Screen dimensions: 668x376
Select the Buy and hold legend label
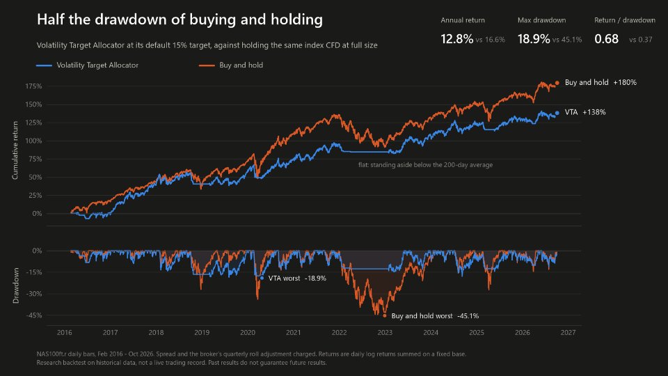point(241,65)
